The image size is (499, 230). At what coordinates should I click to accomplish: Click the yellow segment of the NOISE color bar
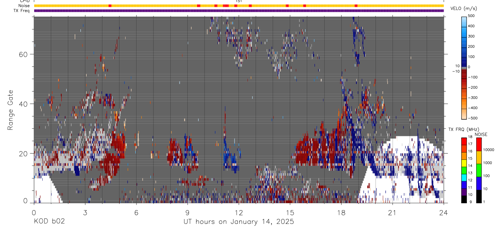[x=478, y=157]
